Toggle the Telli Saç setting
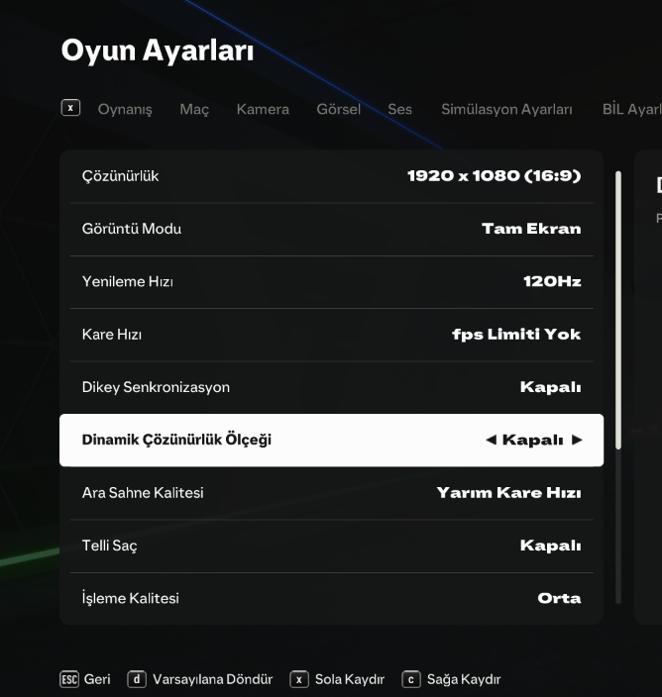This screenshot has height=697, width=662. tap(331, 546)
